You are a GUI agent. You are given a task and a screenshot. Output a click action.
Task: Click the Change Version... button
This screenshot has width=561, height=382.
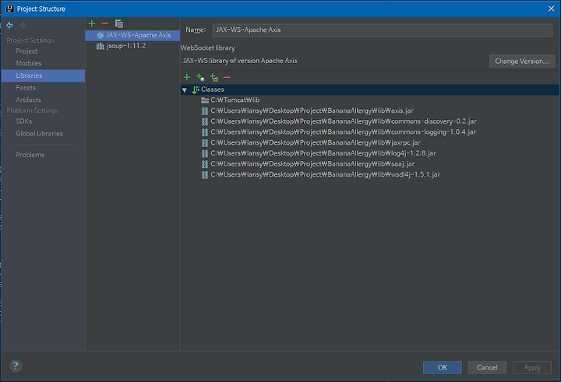(x=522, y=61)
